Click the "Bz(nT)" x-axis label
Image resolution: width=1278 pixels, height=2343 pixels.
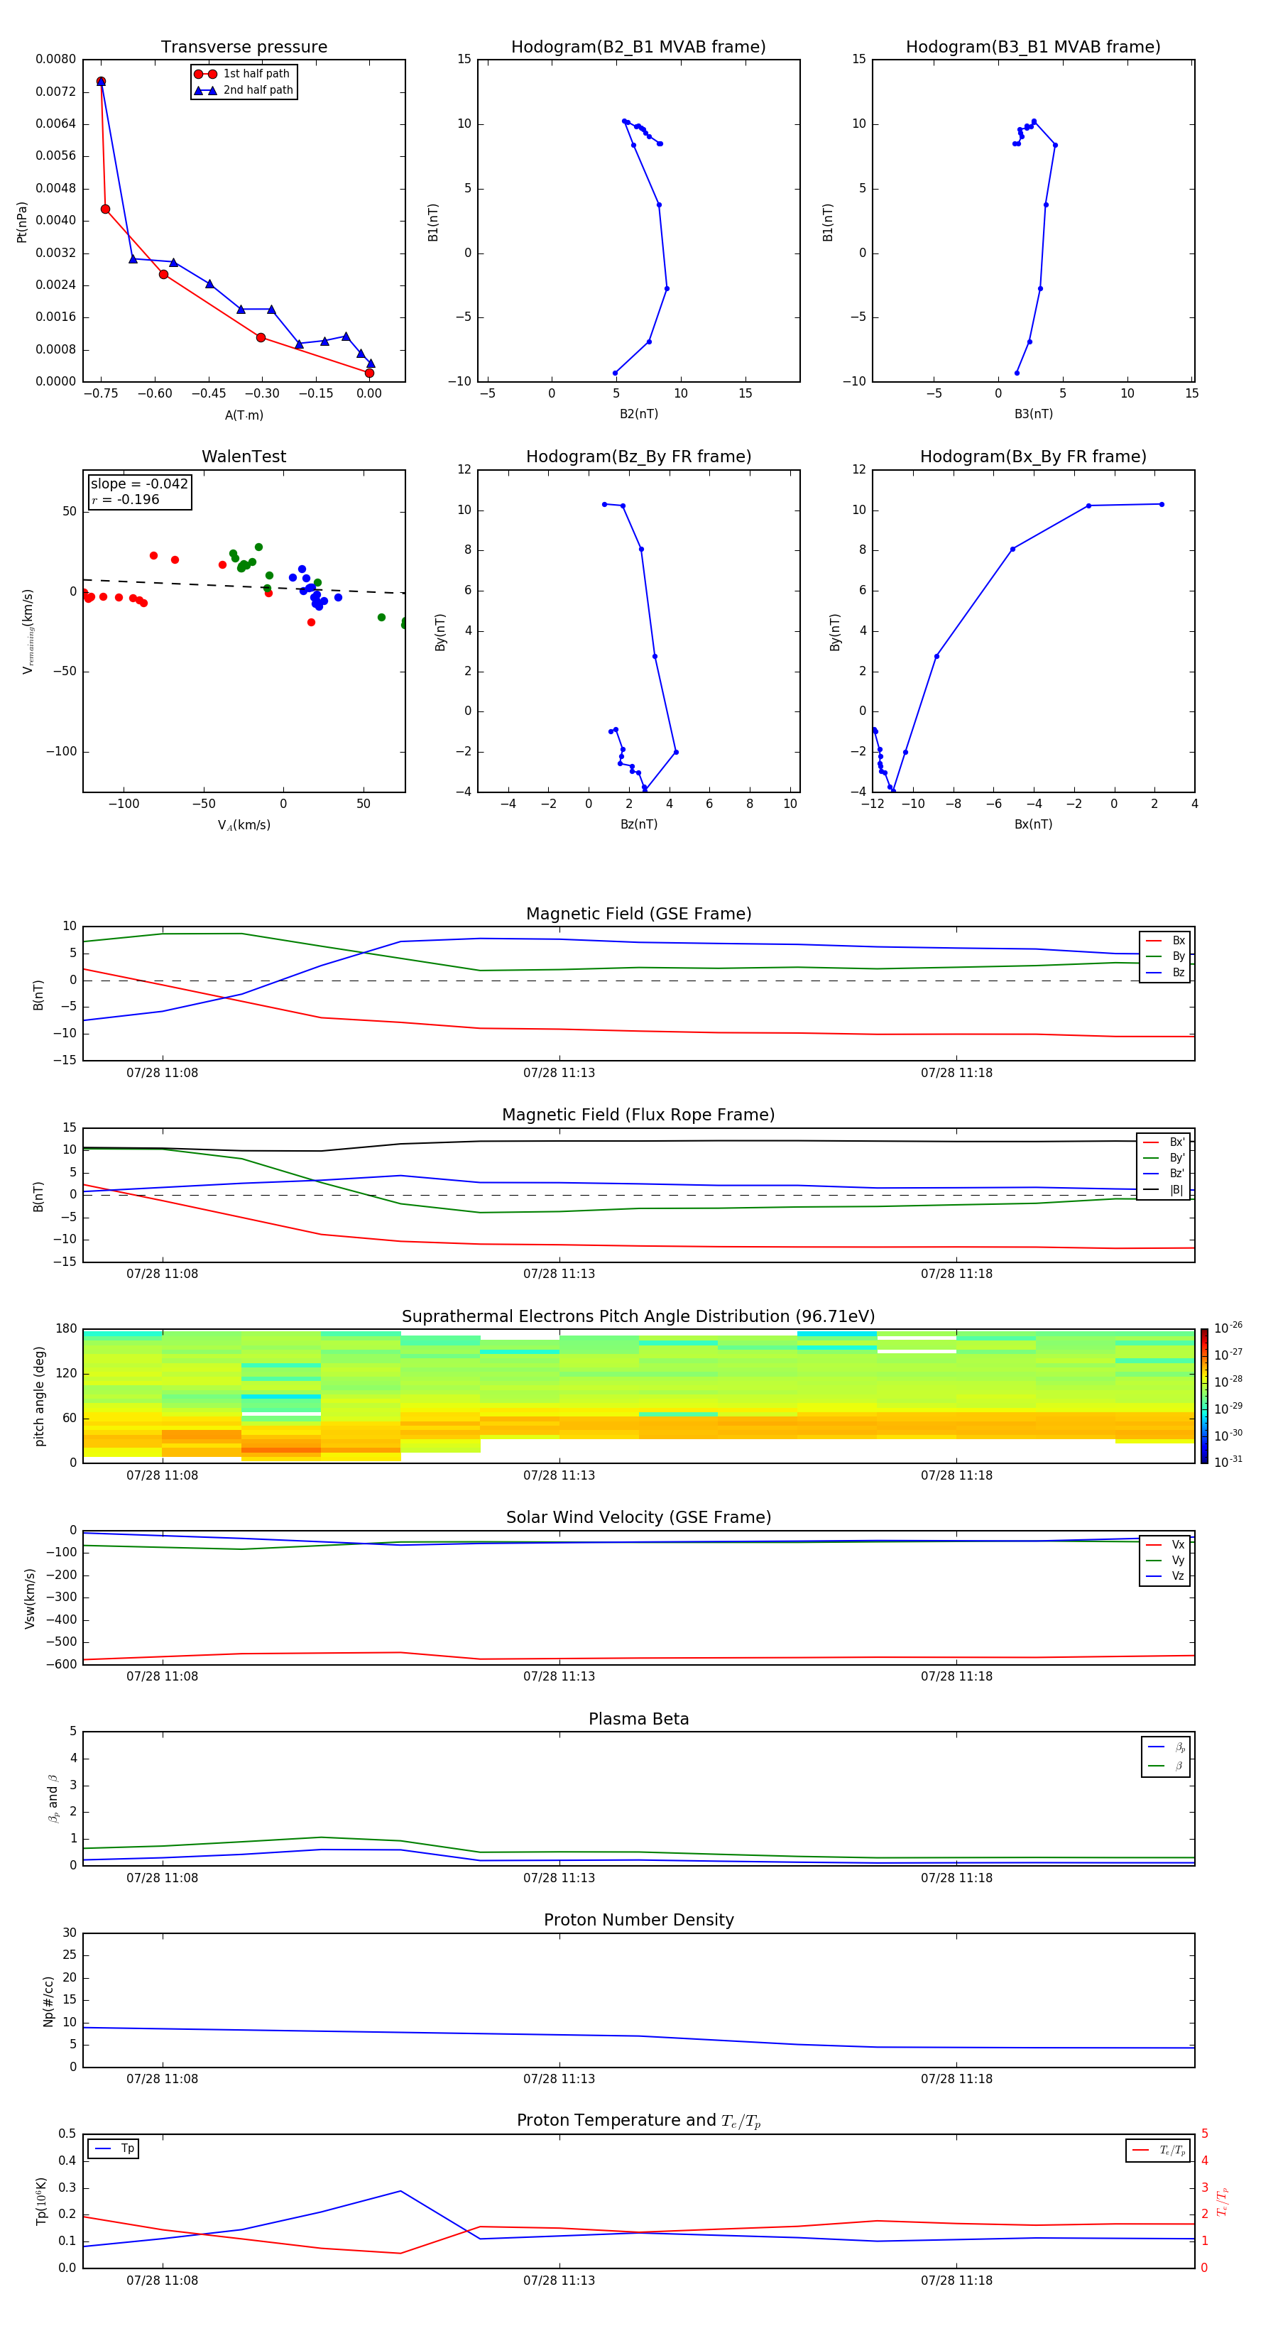click(638, 825)
